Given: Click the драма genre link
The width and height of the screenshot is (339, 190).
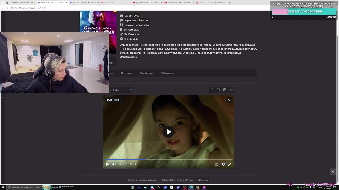Looking at the screenshot, I should coord(129,25).
